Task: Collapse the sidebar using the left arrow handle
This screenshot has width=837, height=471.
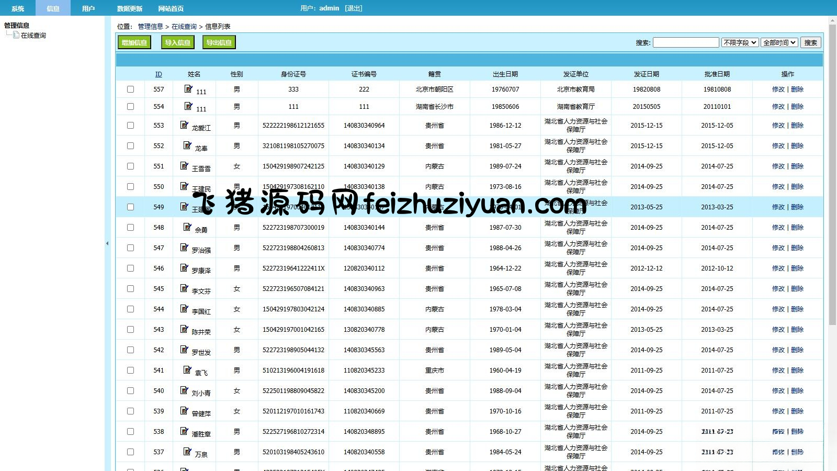Action: coord(107,243)
